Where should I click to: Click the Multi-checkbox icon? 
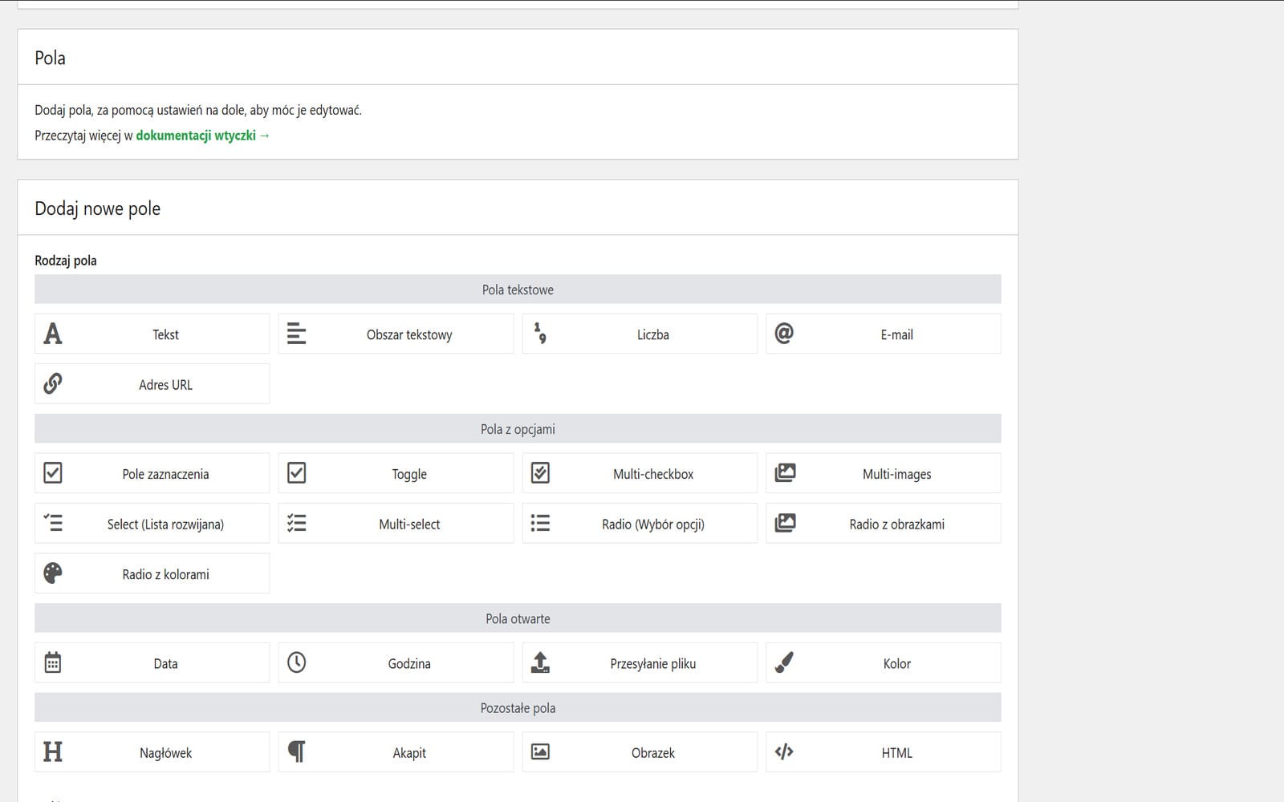pos(541,473)
